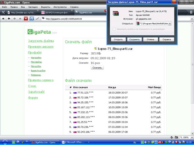Image resolution: width=194 pixels, height=145 pixels.
Task: Expand the Открыть в program dropdown
Action: pos(170,24)
